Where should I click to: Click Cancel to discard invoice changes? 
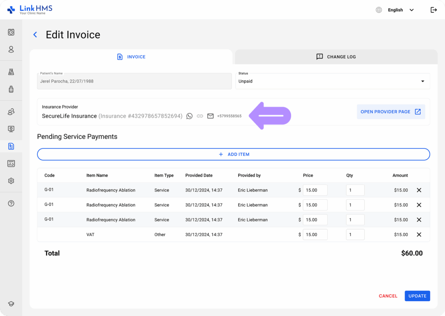pyautogui.click(x=388, y=296)
